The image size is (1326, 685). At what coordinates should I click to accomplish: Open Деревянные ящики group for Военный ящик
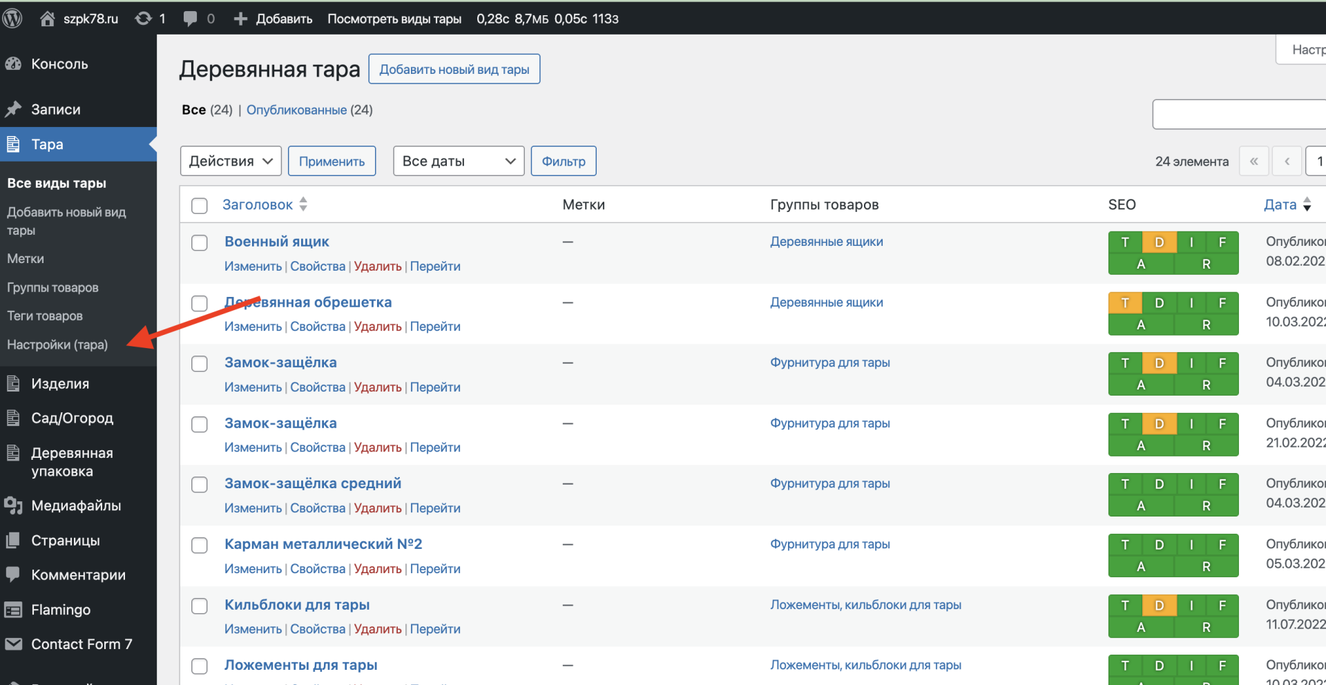(x=827, y=242)
